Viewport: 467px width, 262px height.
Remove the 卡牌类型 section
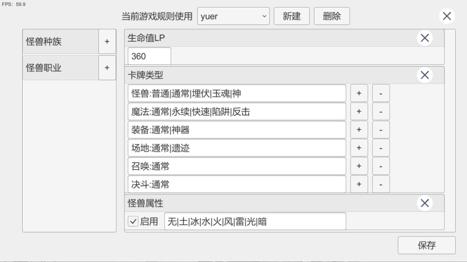tap(424, 75)
